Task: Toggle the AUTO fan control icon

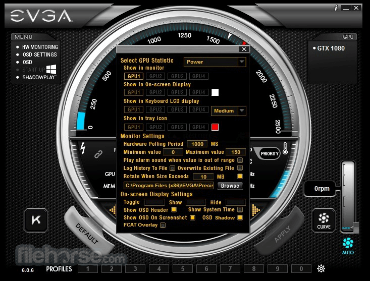Action: click(x=348, y=246)
